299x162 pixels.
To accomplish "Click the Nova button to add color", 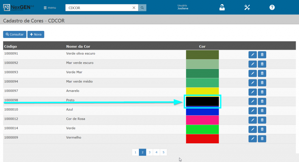I will [36, 34].
